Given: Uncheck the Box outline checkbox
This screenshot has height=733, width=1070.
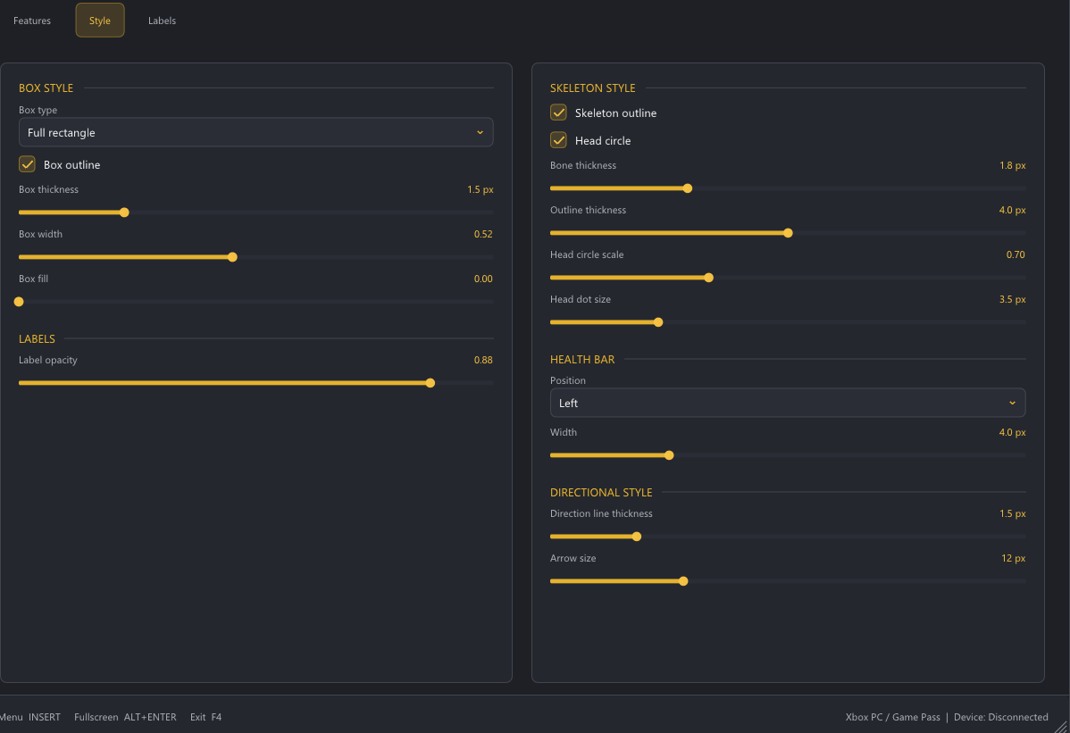Looking at the screenshot, I should coord(28,164).
